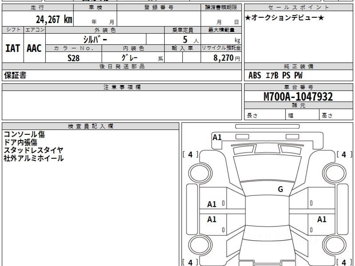
Task: Click the upper-left tire rating [4]
Action: coord(191,155)
